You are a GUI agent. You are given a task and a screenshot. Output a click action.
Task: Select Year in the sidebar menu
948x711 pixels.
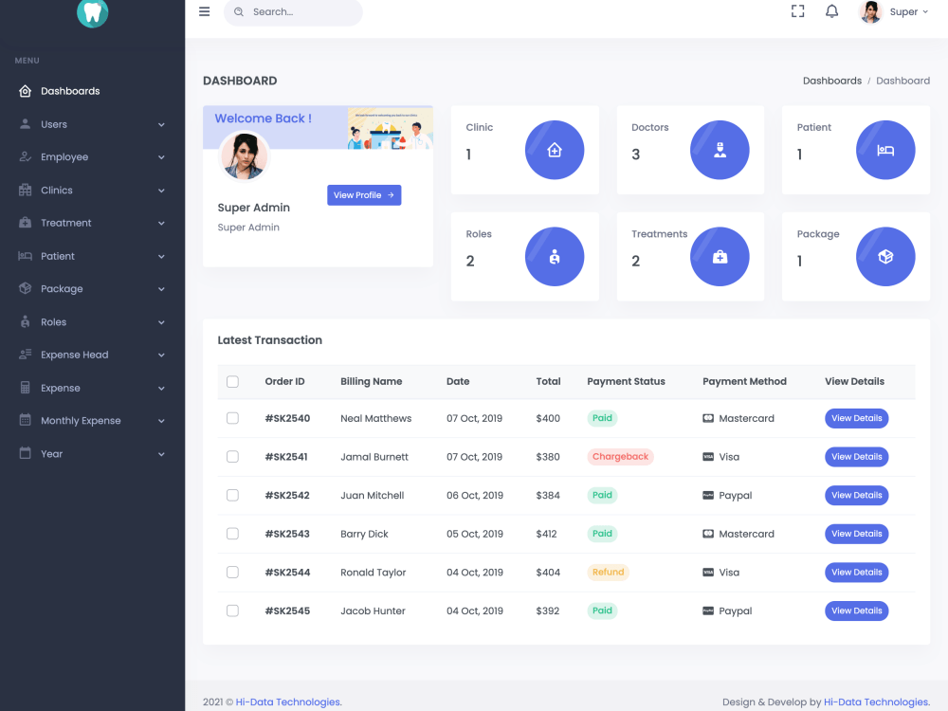[93, 453]
